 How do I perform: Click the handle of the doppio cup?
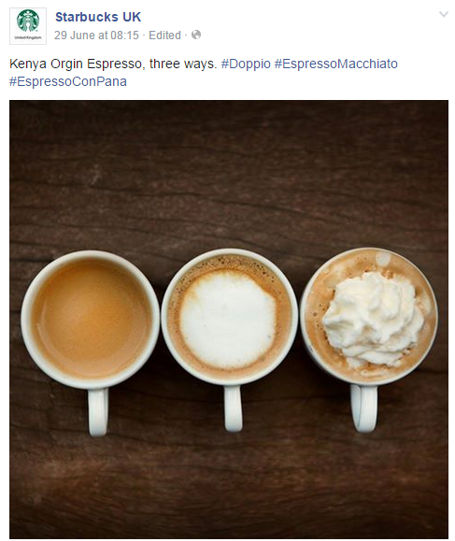[98, 412]
